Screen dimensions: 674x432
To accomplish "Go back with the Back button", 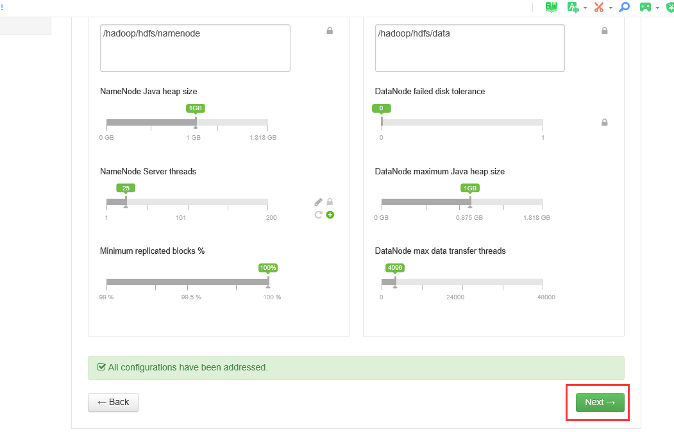I will pos(113,403).
